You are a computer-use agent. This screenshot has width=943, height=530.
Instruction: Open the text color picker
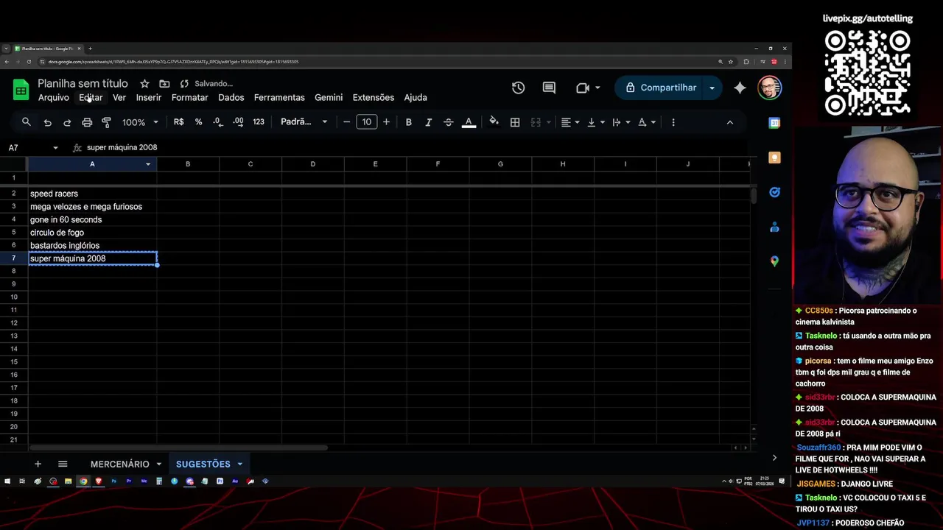(x=469, y=122)
